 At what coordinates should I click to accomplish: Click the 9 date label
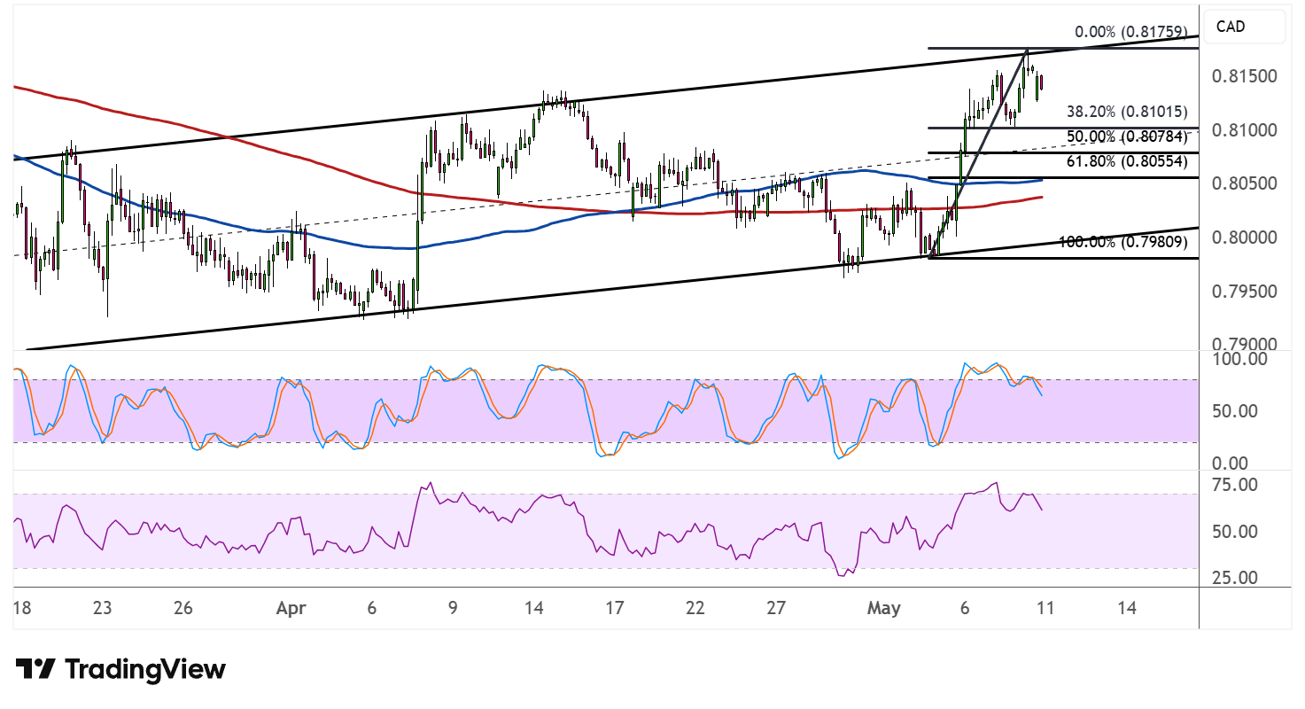pos(453,609)
